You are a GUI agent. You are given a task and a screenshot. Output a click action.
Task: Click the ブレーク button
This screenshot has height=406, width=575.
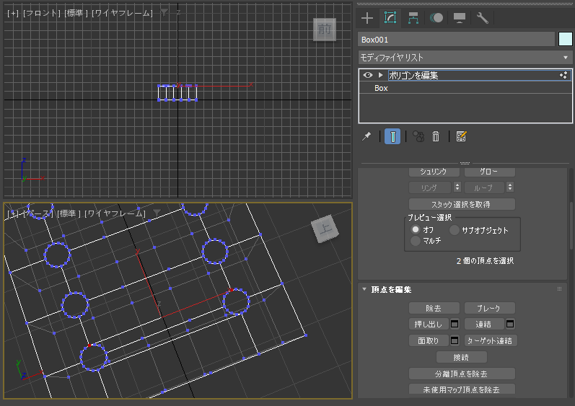[490, 308]
